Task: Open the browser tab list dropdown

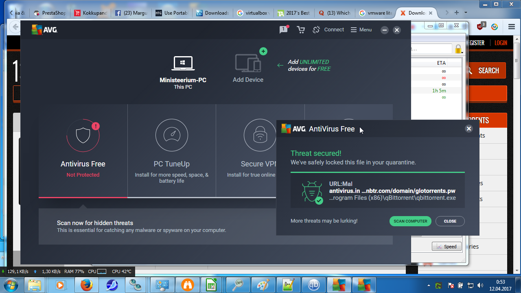Action: pos(466,13)
